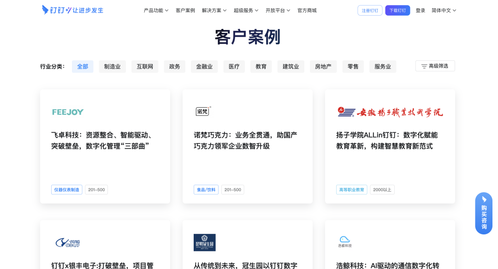Open the 飞卓科技 case study title
The width and height of the screenshot is (498, 269).
click(102, 140)
